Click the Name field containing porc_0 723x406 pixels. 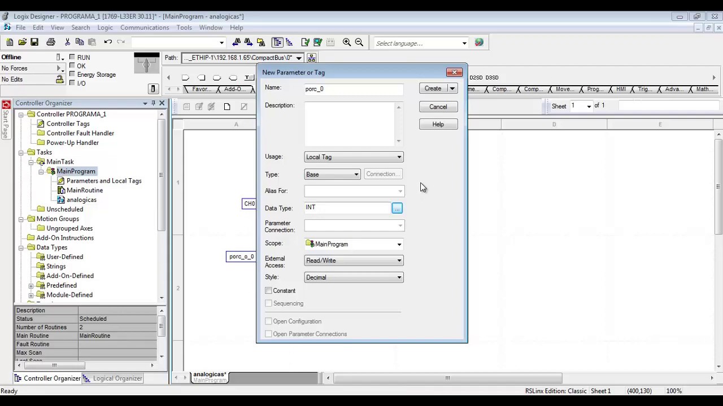click(x=354, y=89)
